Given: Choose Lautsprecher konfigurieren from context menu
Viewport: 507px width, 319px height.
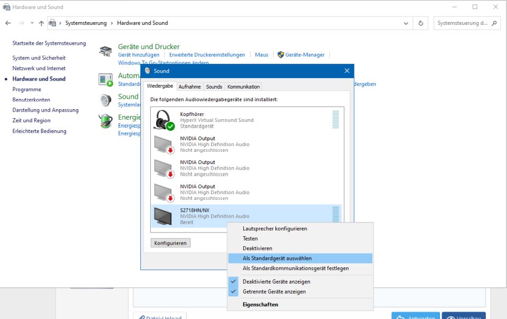Looking at the screenshot, I should (300, 228).
